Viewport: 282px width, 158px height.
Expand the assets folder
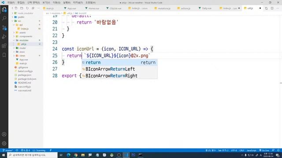pos(22,32)
